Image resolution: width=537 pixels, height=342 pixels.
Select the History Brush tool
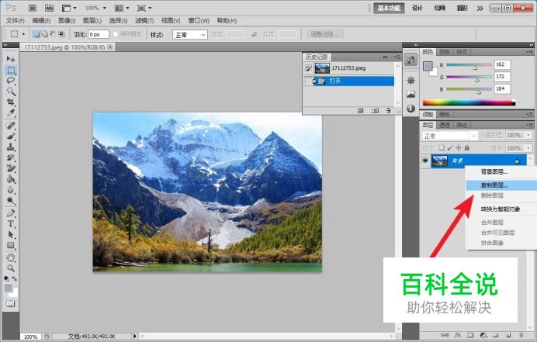pyautogui.click(x=11, y=157)
